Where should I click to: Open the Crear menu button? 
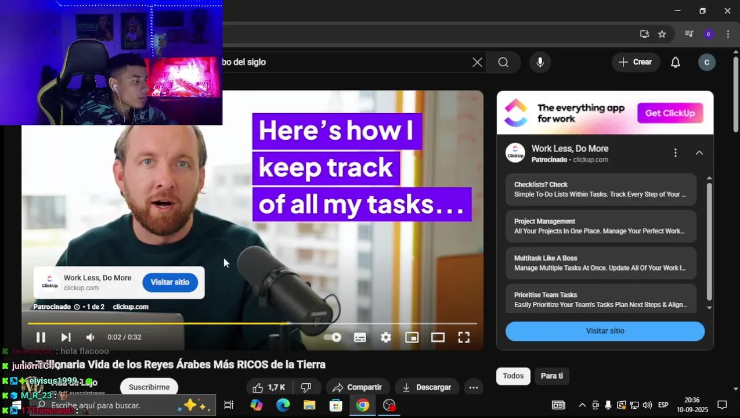(636, 62)
